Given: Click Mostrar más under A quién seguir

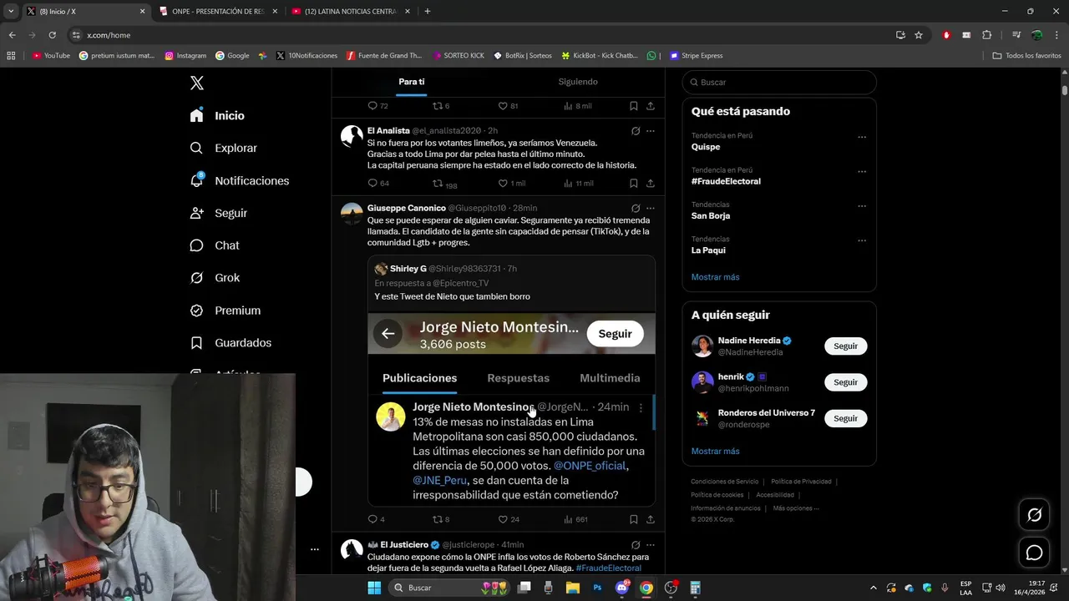Looking at the screenshot, I should point(715,452).
